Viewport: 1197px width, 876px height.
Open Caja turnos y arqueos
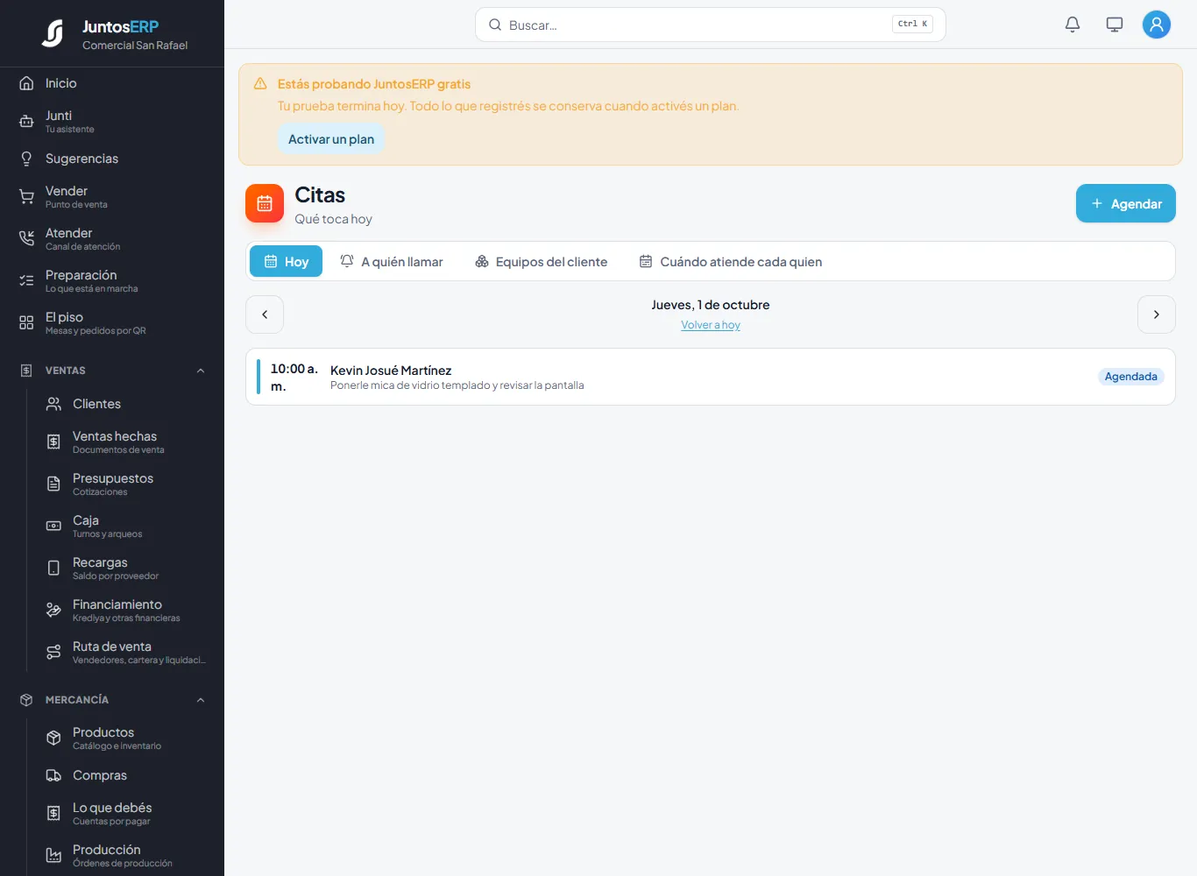(125, 526)
